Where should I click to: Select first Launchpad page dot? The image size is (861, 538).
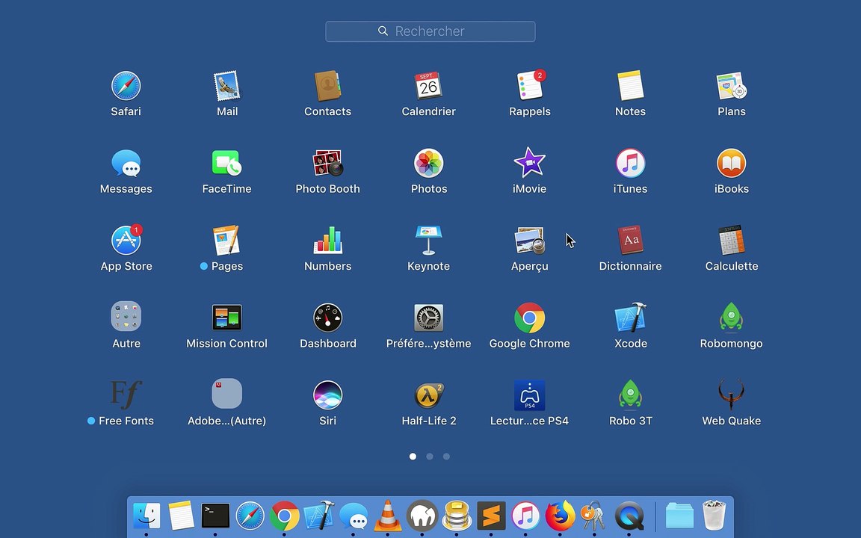point(413,457)
